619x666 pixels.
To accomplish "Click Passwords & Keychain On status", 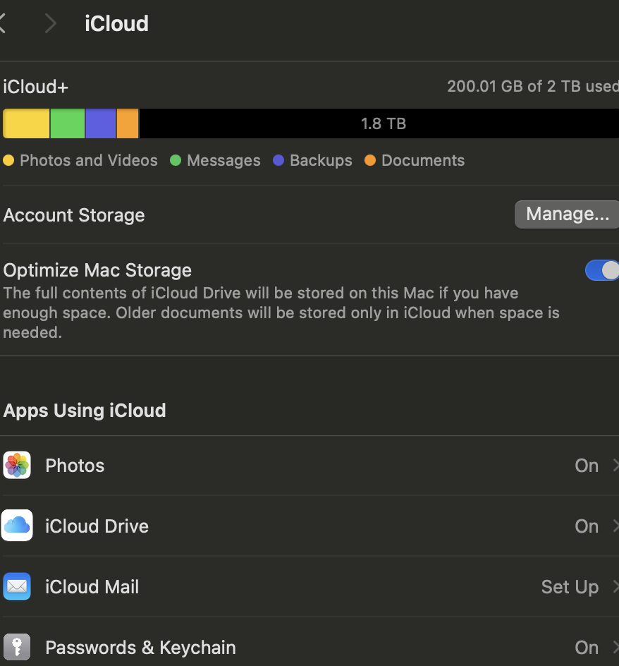I will pyautogui.click(x=587, y=648).
